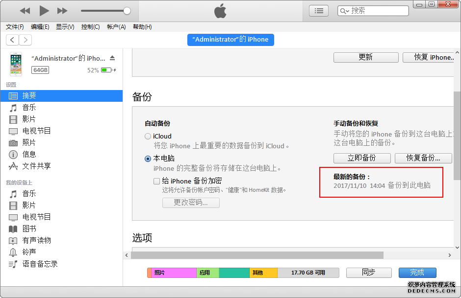461x298 pixels.
Task: Select the 本电脑 backup radio option
Action: tap(148, 159)
